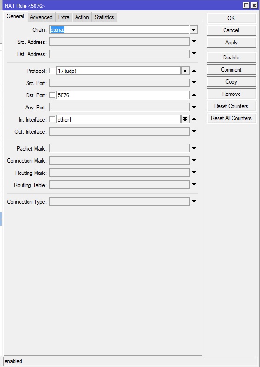
Task: Toggle the Dst. Port invert checkbox
Action: pyautogui.click(x=52, y=95)
